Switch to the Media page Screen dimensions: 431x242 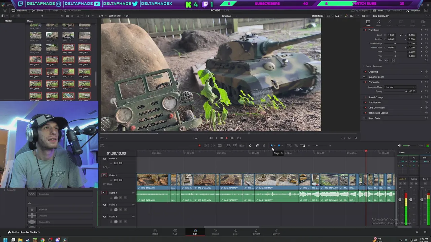coord(155,232)
